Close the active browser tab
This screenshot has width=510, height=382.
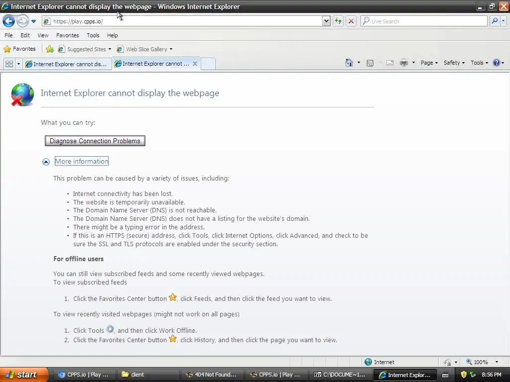[x=195, y=64]
